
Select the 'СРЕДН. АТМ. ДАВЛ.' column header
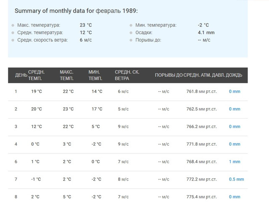204,75
